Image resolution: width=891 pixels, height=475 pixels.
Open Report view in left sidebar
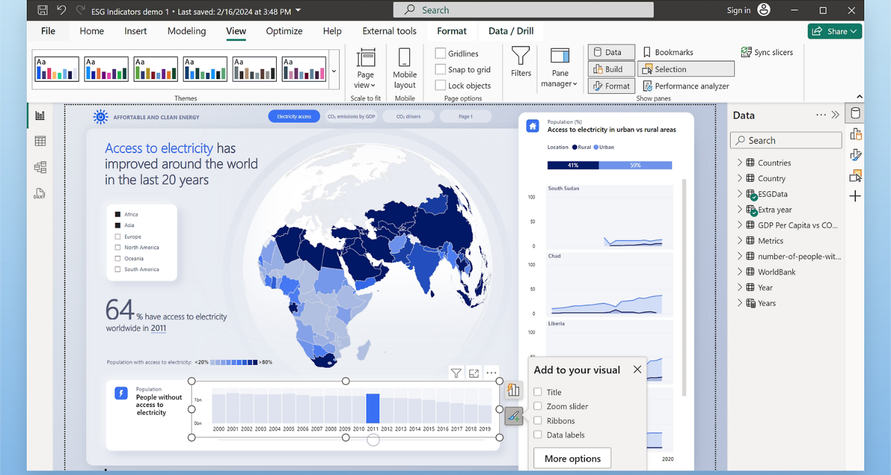tap(40, 115)
